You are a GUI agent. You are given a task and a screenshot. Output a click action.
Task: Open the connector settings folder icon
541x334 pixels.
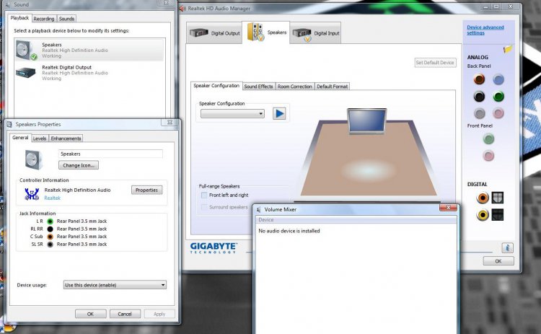pos(508,49)
